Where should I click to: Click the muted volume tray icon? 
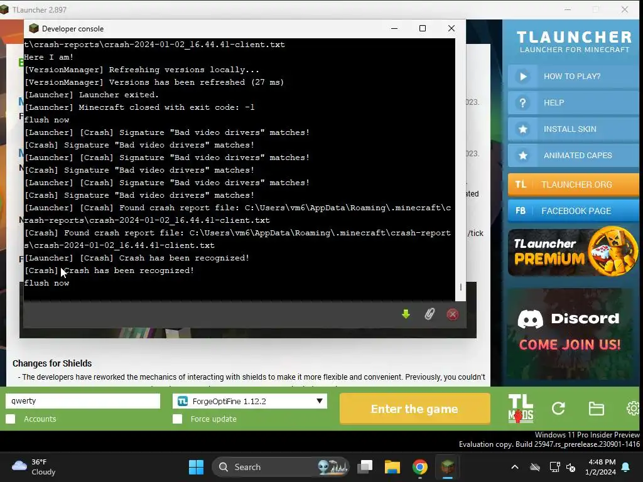570,467
